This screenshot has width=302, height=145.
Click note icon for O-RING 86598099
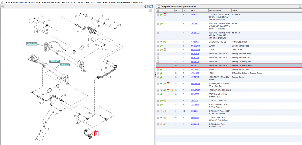point(161,124)
